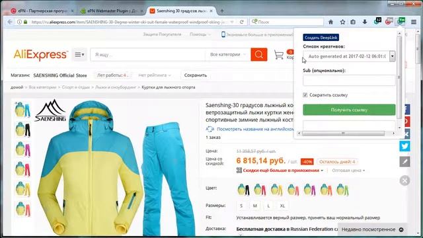Click Firefox 'Поиск' search box
The height and width of the screenshot is (238, 423).
[286, 22]
